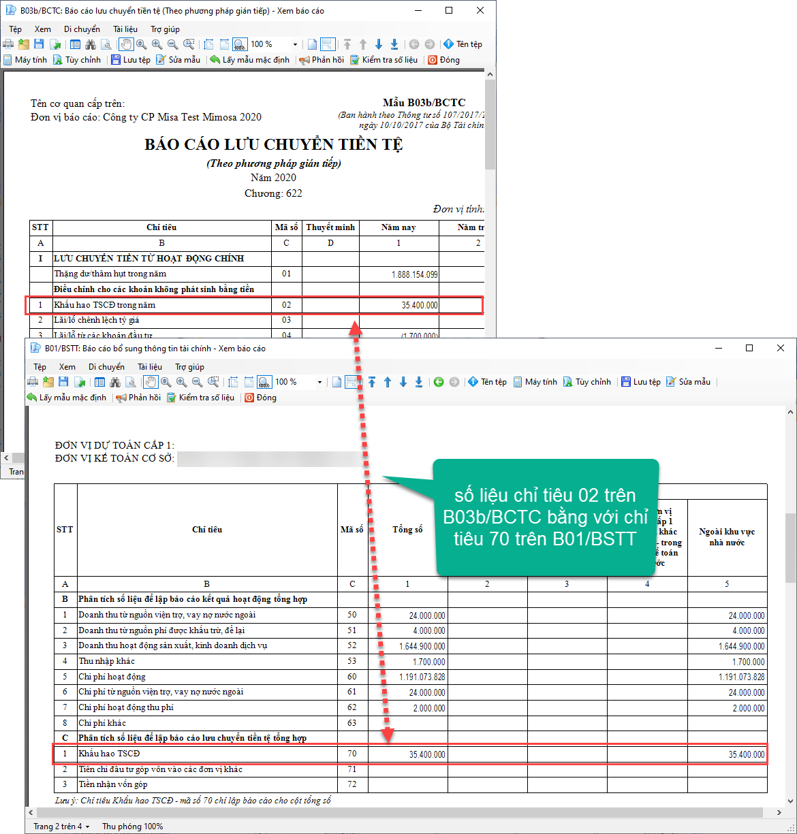Image resolution: width=797 pixels, height=834 pixels.
Task: Click the green back navigation arrow
Action: click(439, 382)
